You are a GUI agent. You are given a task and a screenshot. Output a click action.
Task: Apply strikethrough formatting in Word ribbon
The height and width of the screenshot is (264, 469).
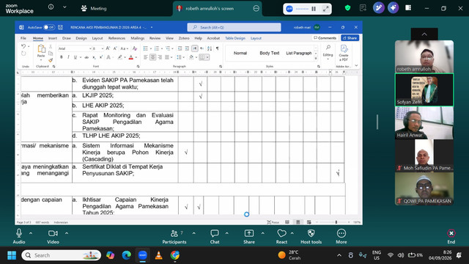pyautogui.click(x=86, y=57)
